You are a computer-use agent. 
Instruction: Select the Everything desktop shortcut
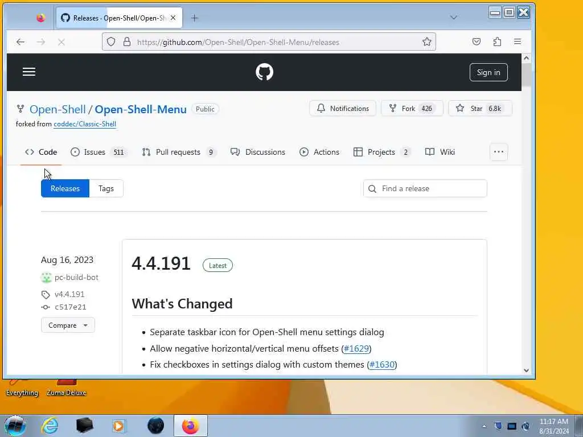coord(22,388)
